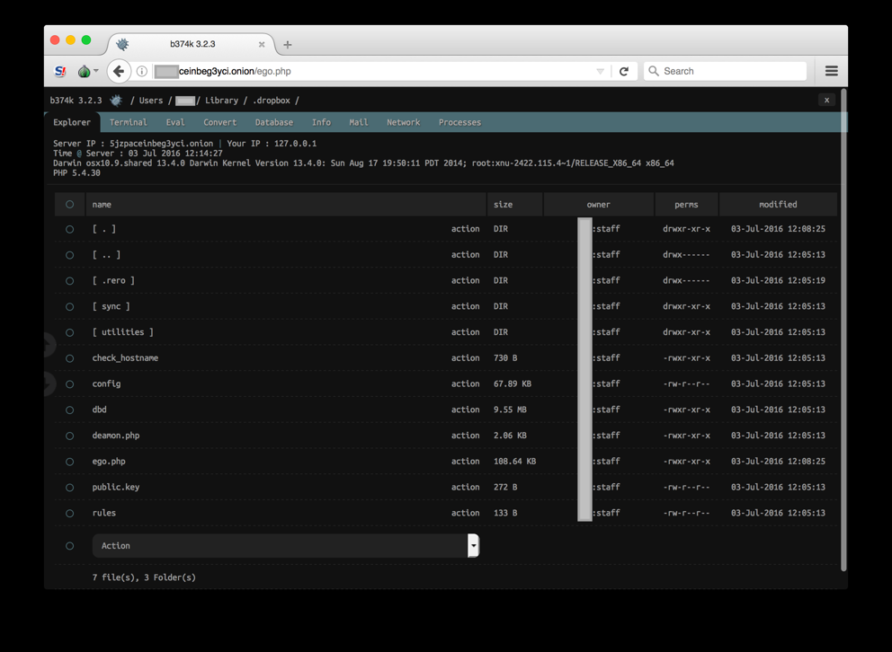Image resolution: width=892 pixels, height=652 pixels.
Task: Navigate to Library in the path breadcrumb
Action: click(221, 101)
